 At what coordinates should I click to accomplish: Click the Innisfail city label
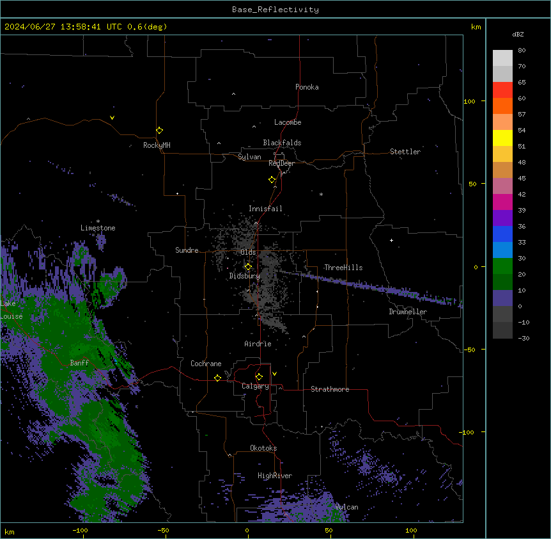pyautogui.click(x=265, y=209)
